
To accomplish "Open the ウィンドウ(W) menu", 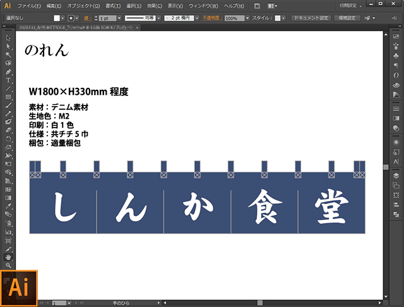I will click(206, 6).
